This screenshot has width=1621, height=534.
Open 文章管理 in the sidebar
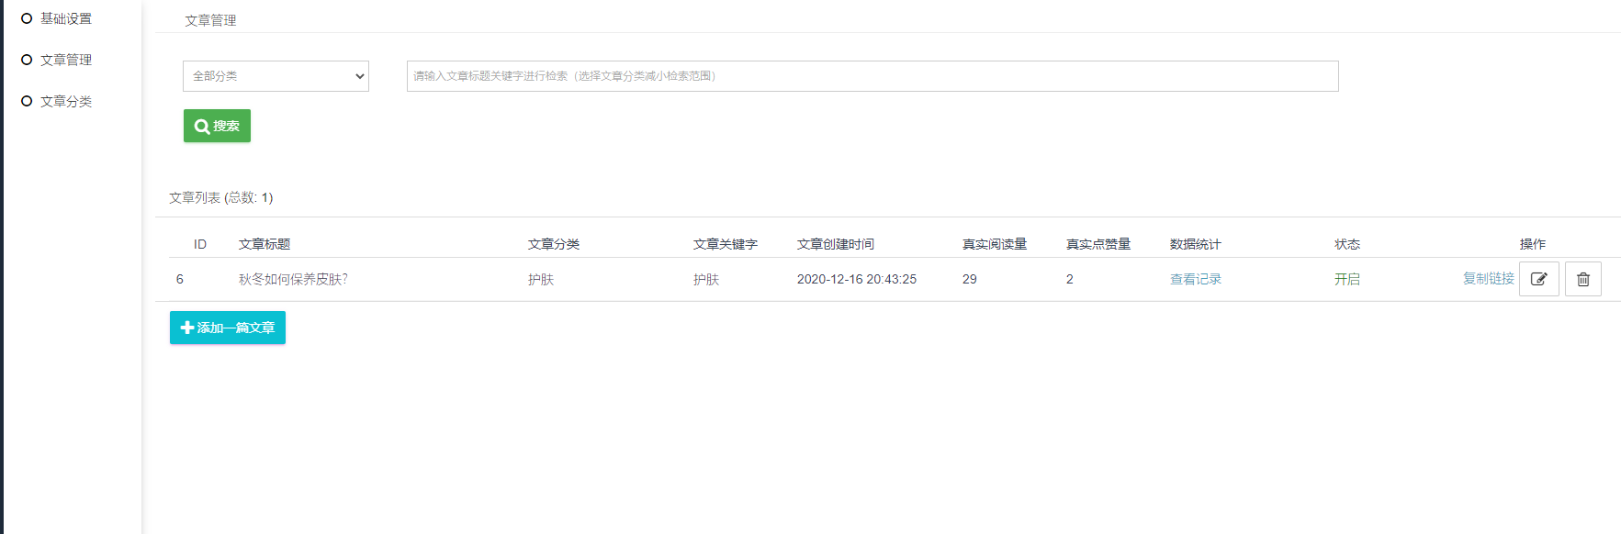coord(65,60)
